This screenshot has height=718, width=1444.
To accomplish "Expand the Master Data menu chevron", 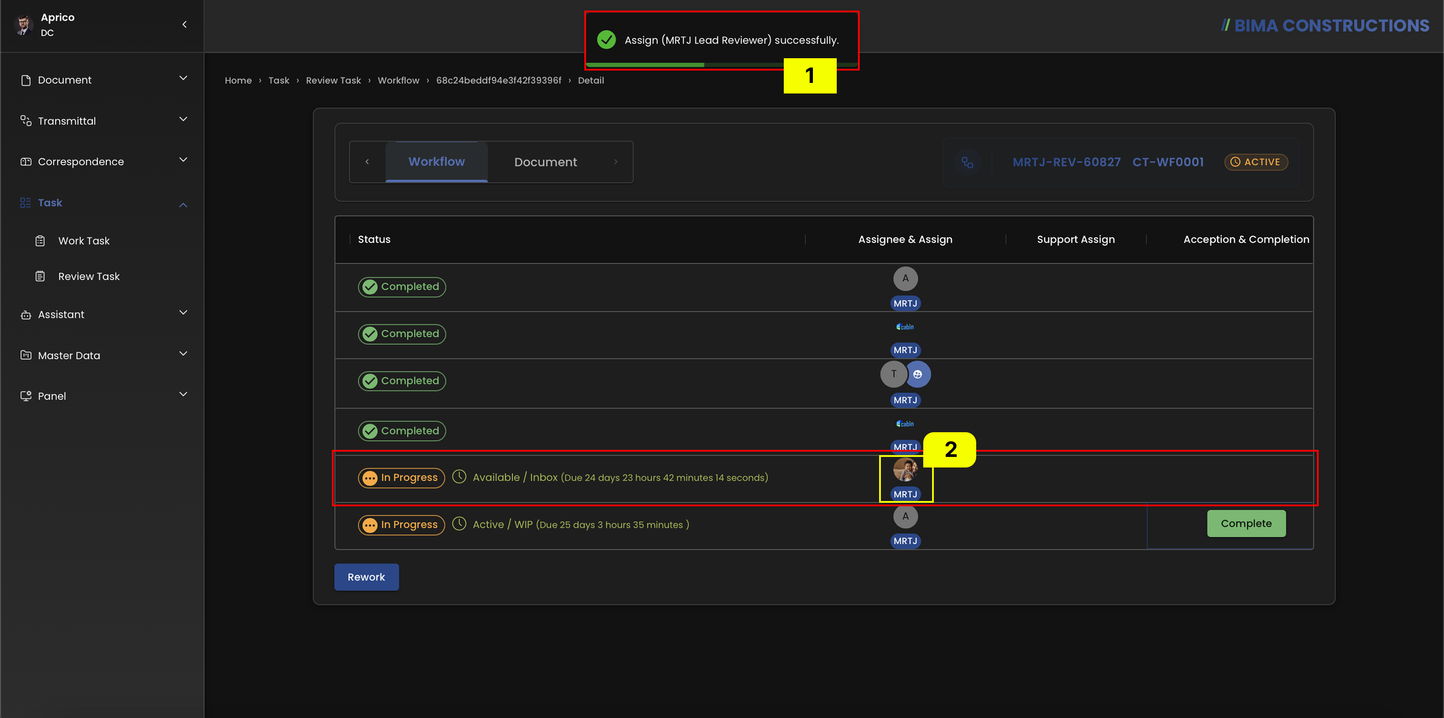I will click(x=183, y=353).
